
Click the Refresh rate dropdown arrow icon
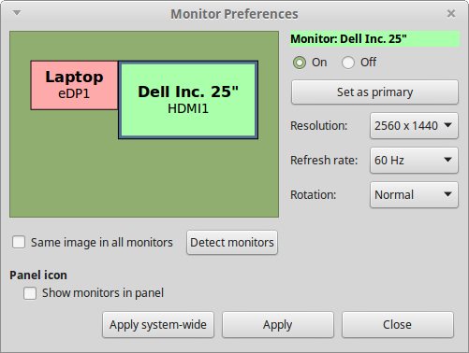point(447,160)
